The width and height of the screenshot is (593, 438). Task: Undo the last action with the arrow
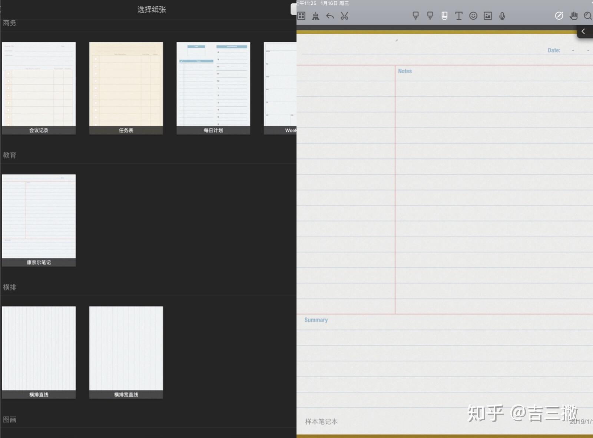pyautogui.click(x=330, y=16)
